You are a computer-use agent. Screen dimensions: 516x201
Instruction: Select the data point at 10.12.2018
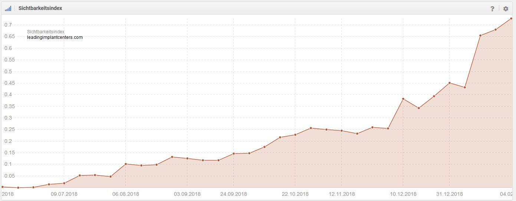403,99
